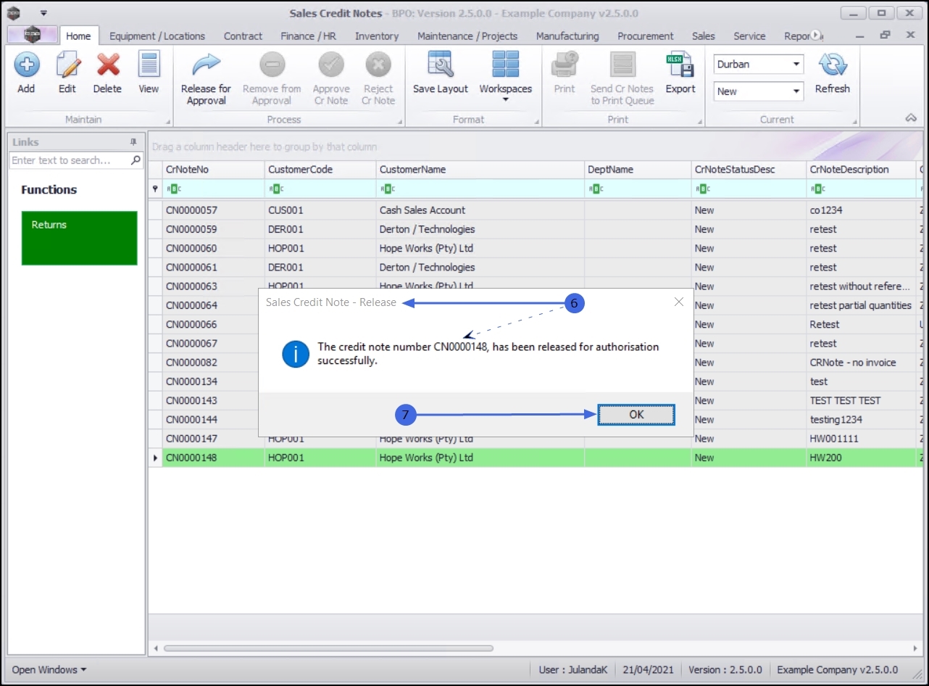Open the Open Windows menu
Viewport: 929px width, 686px height.
[49, 669]
